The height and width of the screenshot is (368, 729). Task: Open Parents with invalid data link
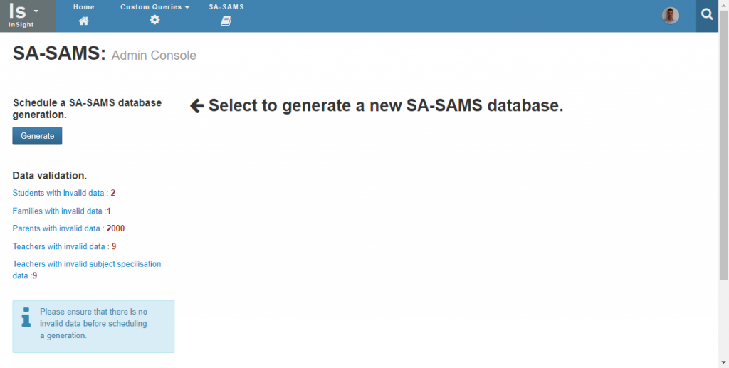[x=68, y=228]
